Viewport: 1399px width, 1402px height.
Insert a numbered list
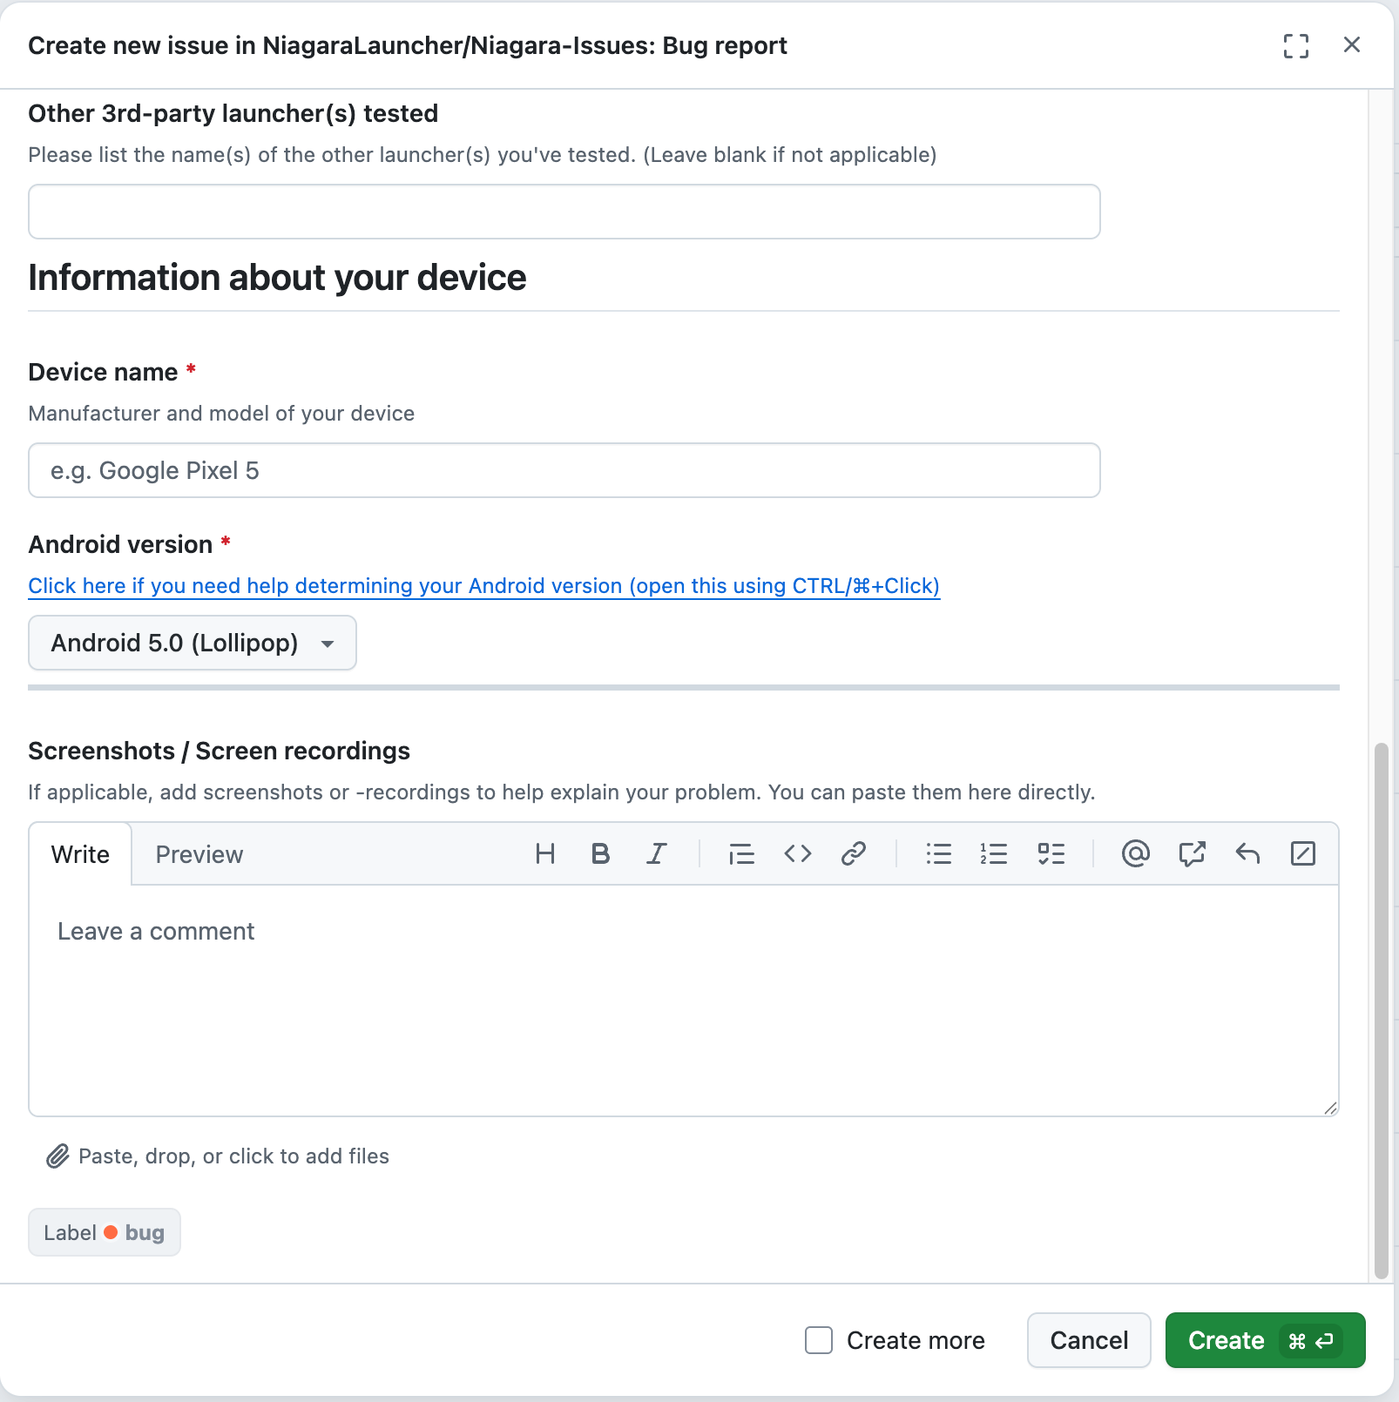click(x=994, y=853)
